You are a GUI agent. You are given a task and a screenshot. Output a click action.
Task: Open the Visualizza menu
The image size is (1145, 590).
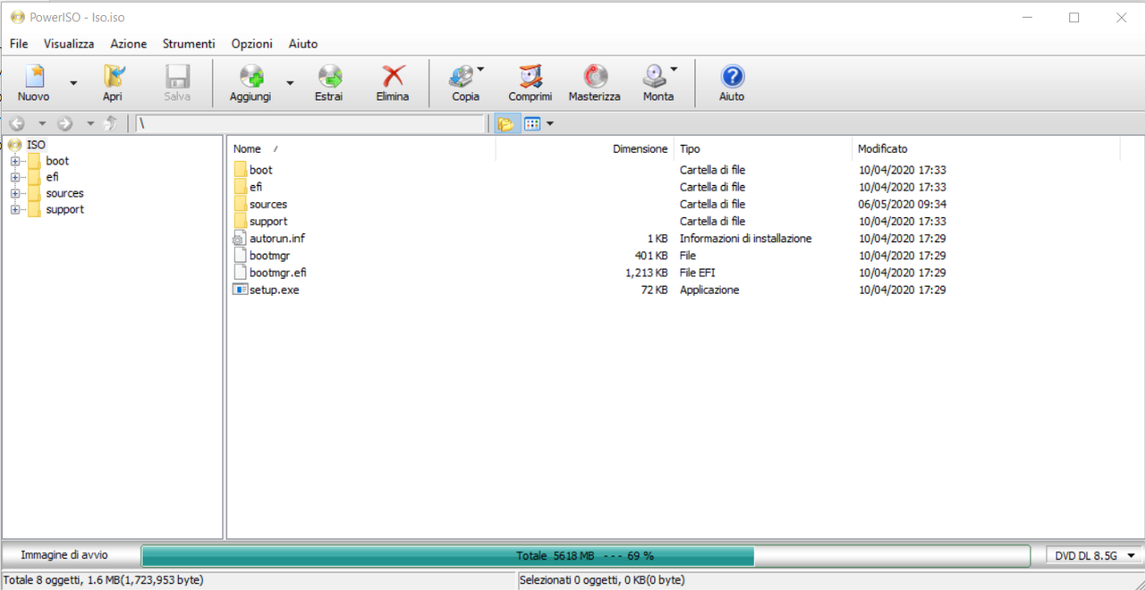(69, 43)
